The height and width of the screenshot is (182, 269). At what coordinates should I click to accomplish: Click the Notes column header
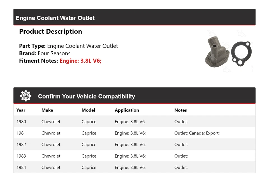180,110
